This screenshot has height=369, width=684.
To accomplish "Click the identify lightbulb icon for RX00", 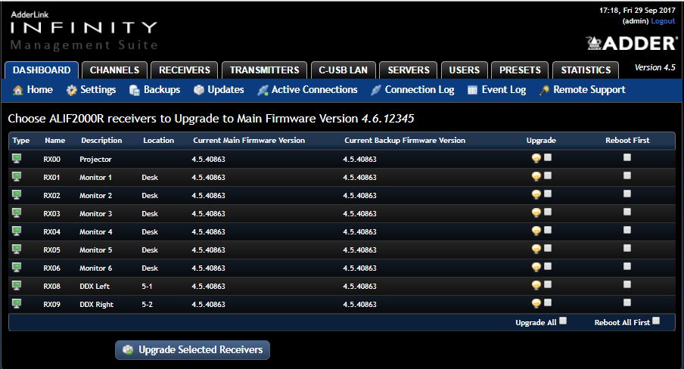I will click(x=536, y=158).
